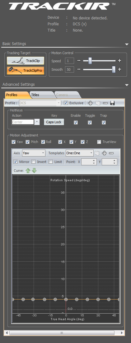131x343 pixels.
Task: Enable the TrueView checkbox
Action: (x=99, y=142)
